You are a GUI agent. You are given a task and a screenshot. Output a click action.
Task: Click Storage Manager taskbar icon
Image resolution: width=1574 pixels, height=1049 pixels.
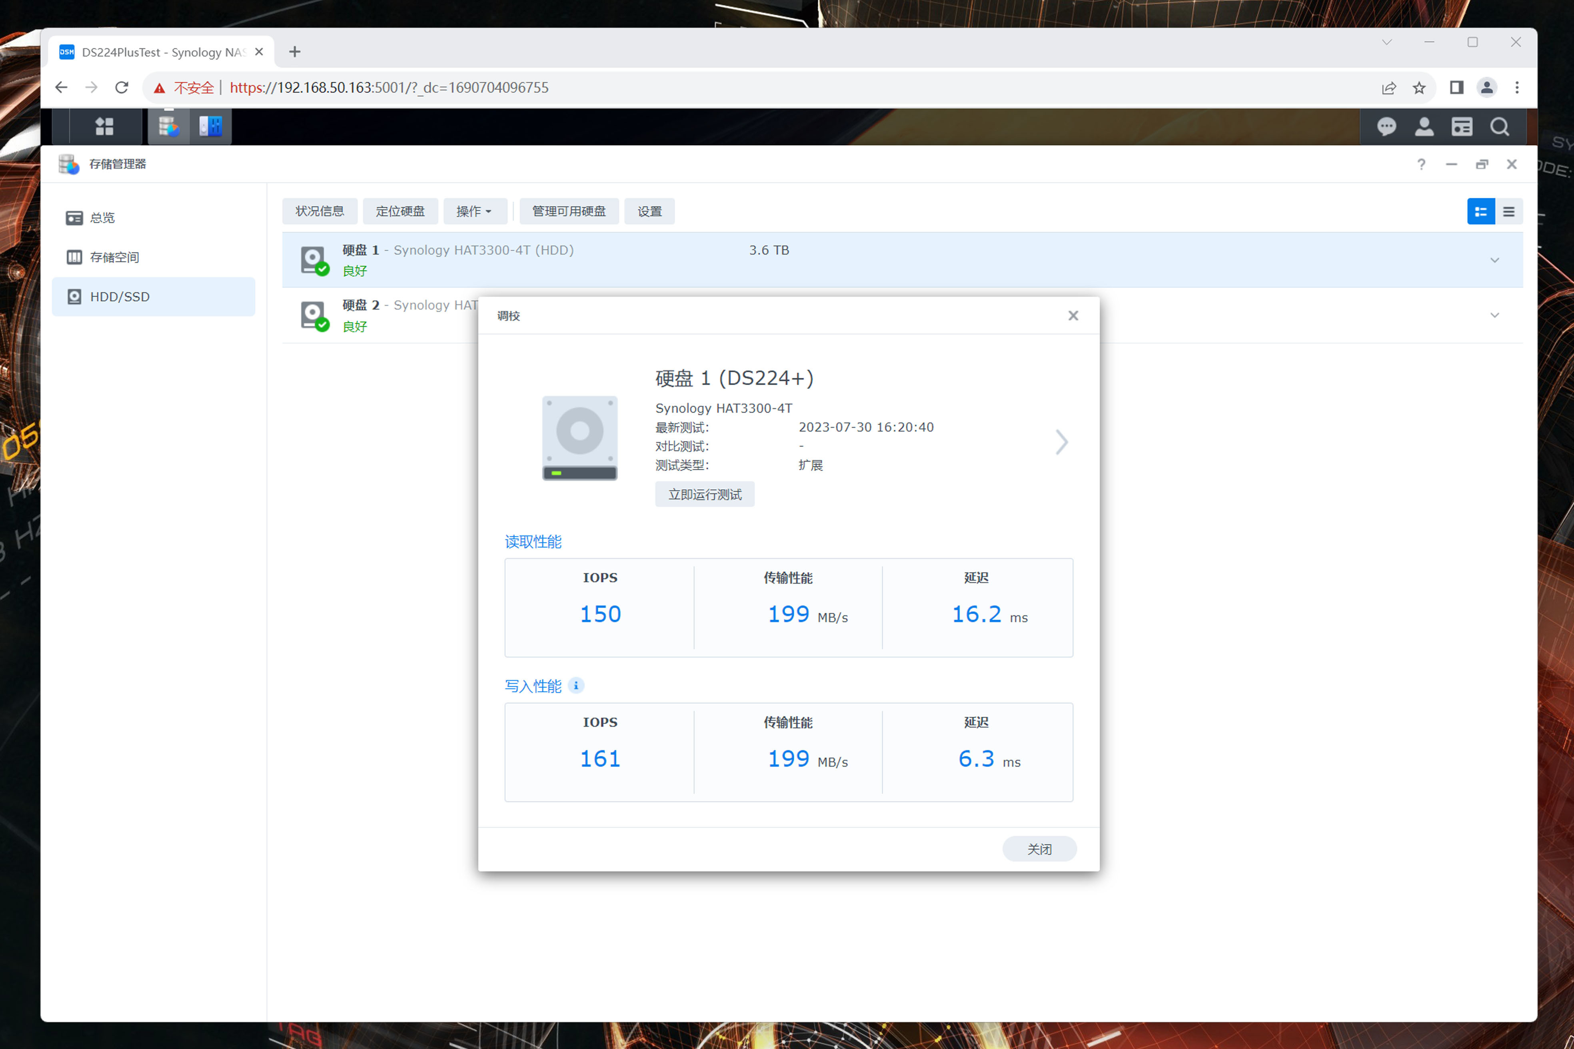(x=169, y=126)
